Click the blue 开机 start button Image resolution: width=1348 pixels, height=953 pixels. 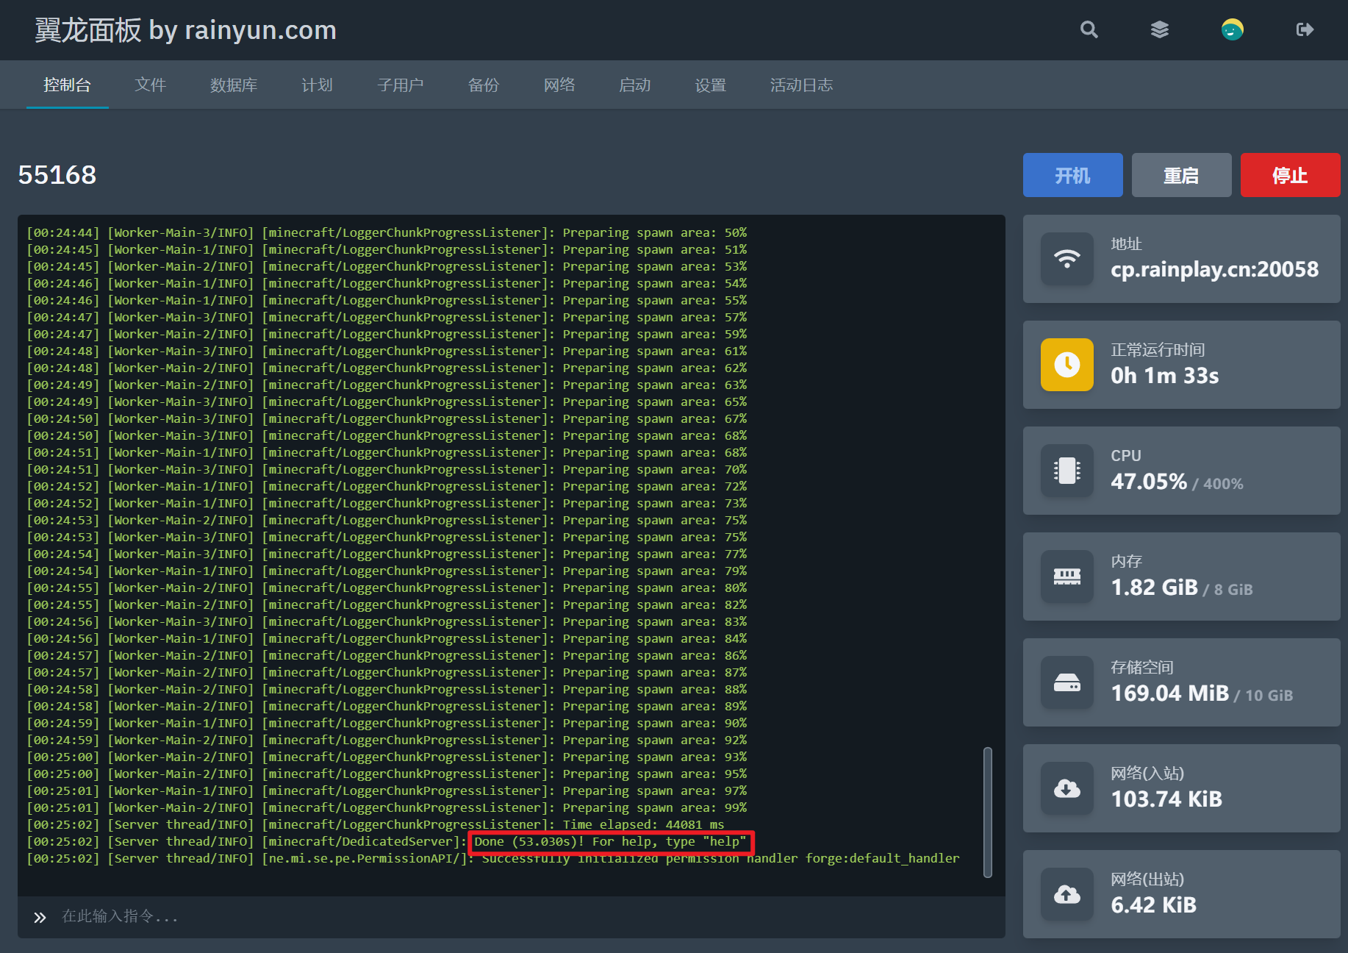tap(1073, 175)
